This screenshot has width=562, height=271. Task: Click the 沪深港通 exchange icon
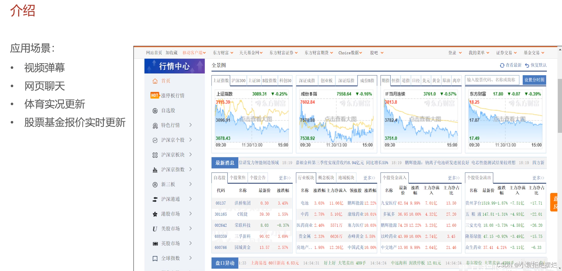tap(155, 199)
